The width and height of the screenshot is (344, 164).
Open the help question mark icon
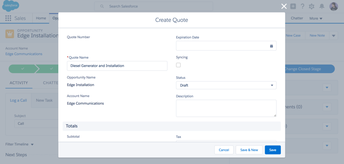coord(302,6)
